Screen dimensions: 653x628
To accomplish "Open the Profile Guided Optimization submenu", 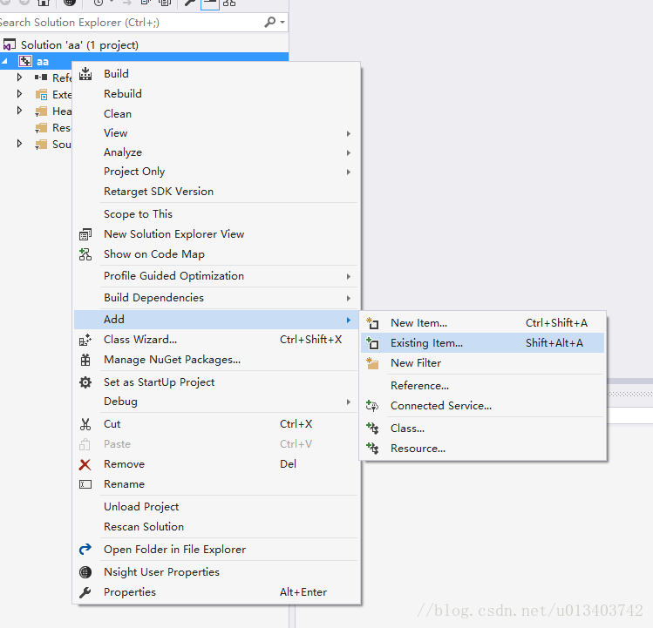I will click(215, 276).
